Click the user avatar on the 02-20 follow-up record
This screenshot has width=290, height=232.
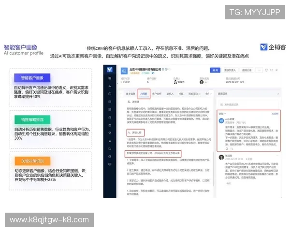tap(221, 157)
